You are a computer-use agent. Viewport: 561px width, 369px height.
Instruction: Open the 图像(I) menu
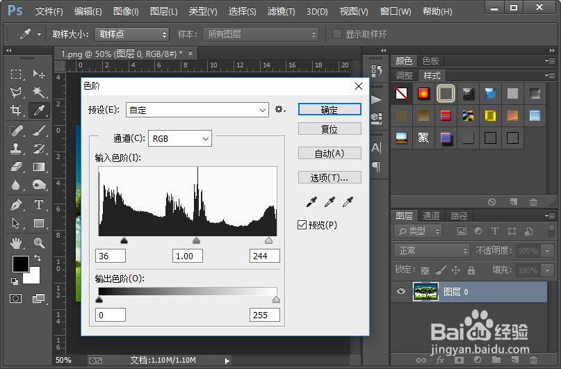click(126, 11)
